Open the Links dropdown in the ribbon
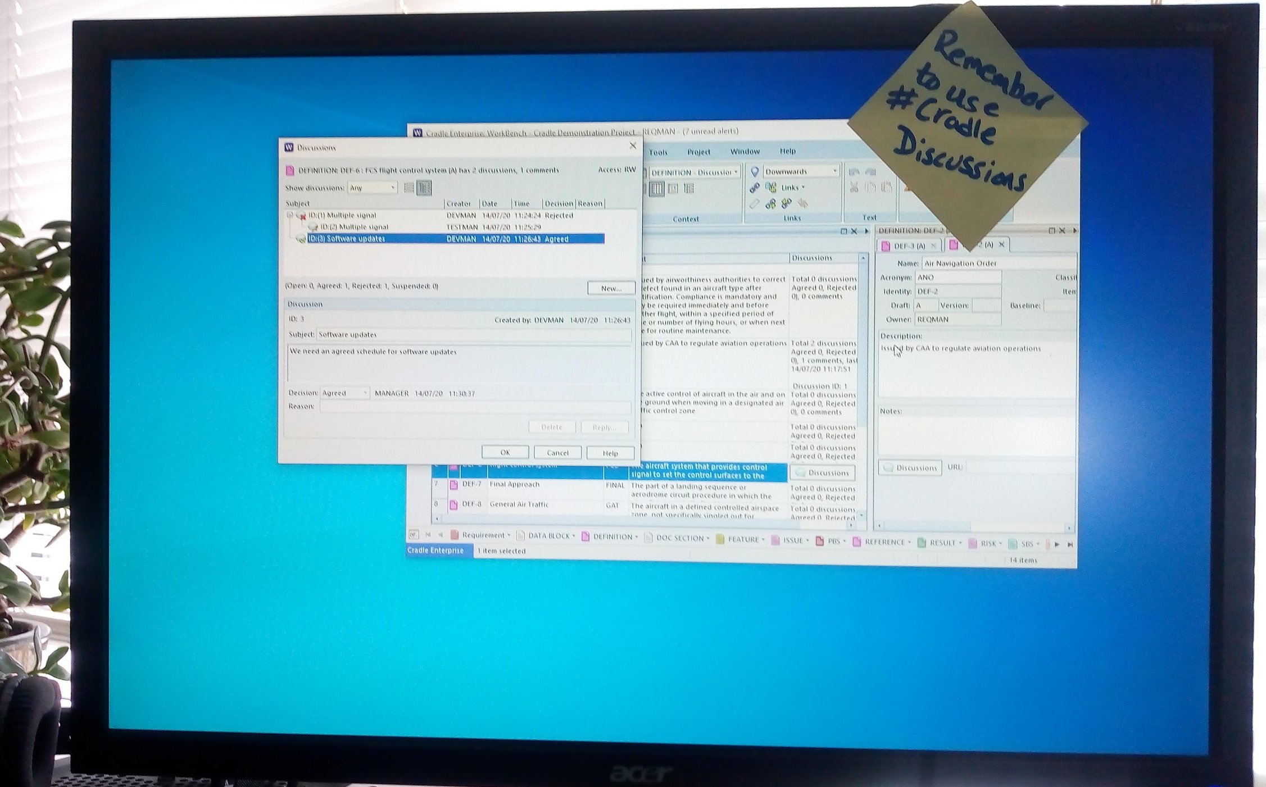 click(793, 187)
